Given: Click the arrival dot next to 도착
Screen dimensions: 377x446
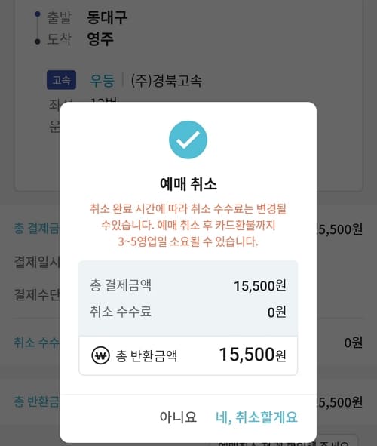Looking at the screenshot, I should [x=37, y=42].
